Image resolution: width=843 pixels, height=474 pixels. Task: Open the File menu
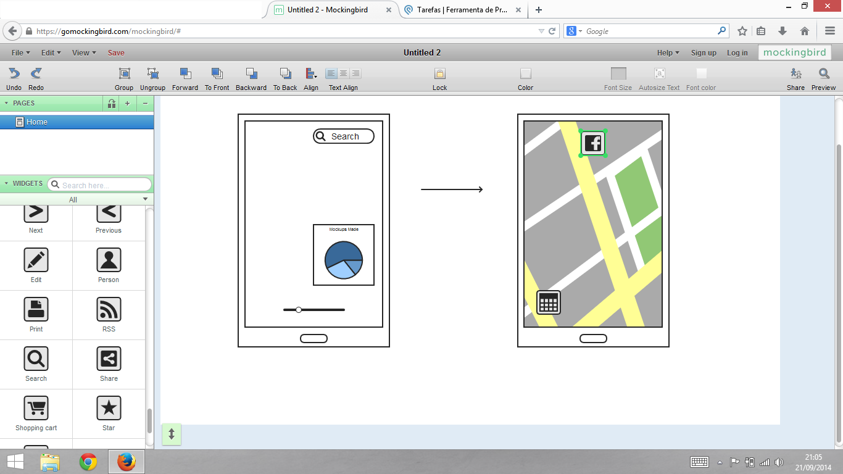pos(20,53)
